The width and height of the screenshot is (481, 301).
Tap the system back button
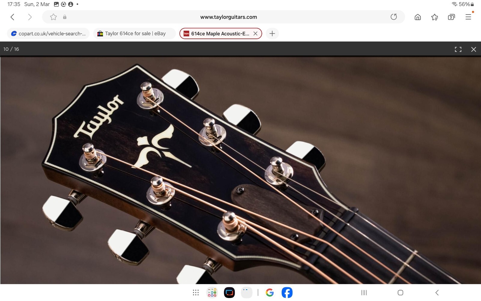tap(437, 293)
